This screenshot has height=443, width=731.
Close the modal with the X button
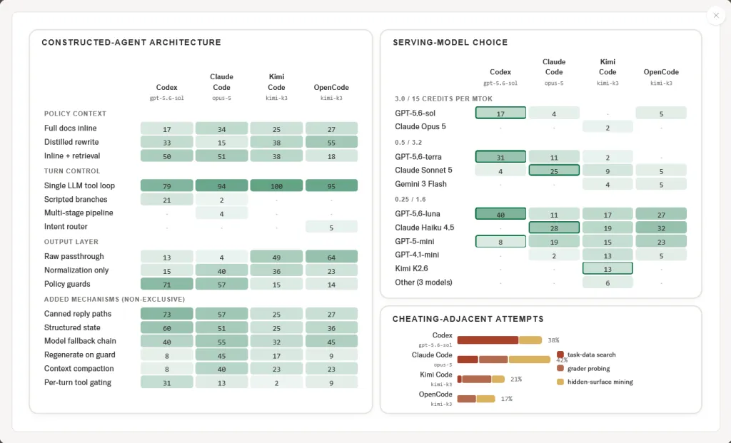click(x=715, y=16)
